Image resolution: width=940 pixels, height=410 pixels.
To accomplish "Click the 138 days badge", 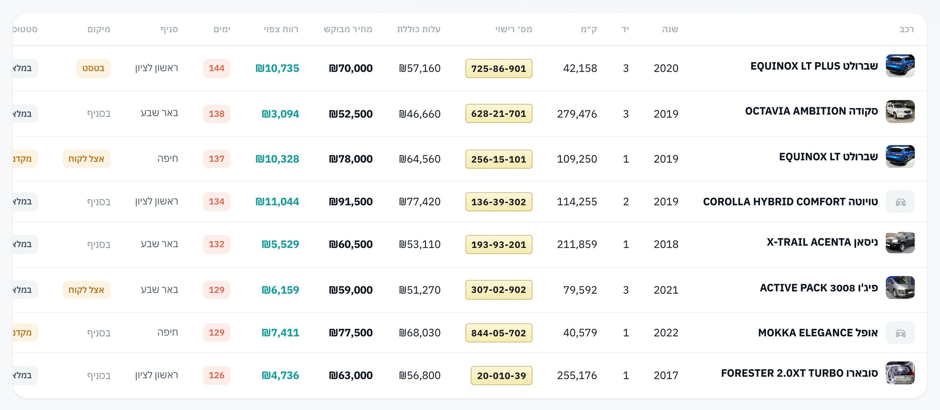I will pyautogui.click(x=217, y=114).
